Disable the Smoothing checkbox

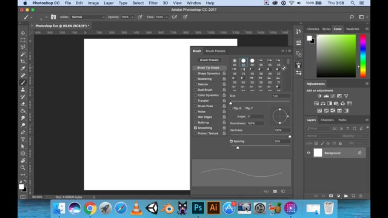[195, 128]
